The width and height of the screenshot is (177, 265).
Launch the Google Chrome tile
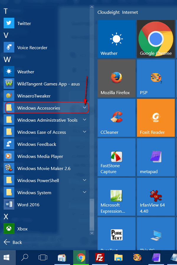156,39
